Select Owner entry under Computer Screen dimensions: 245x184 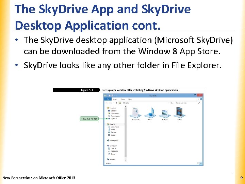coord(112,154)
